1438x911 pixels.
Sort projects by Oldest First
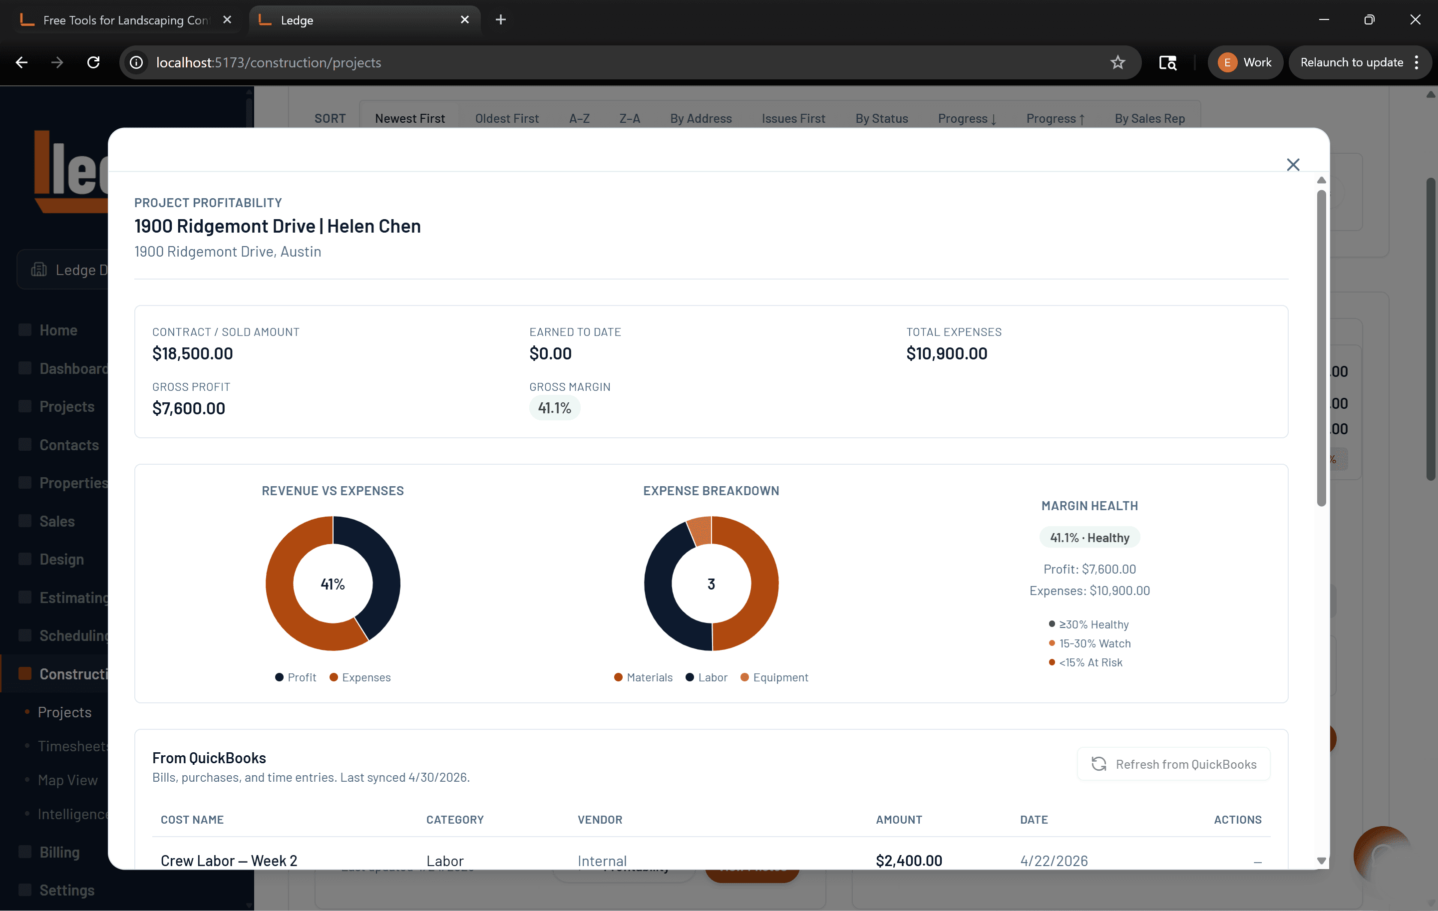[x=506, y=118]
